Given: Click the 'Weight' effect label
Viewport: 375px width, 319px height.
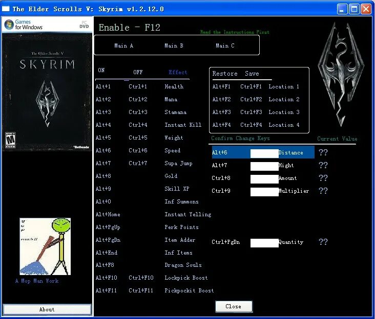Looking at the screenshot, I should click(174, 138).
